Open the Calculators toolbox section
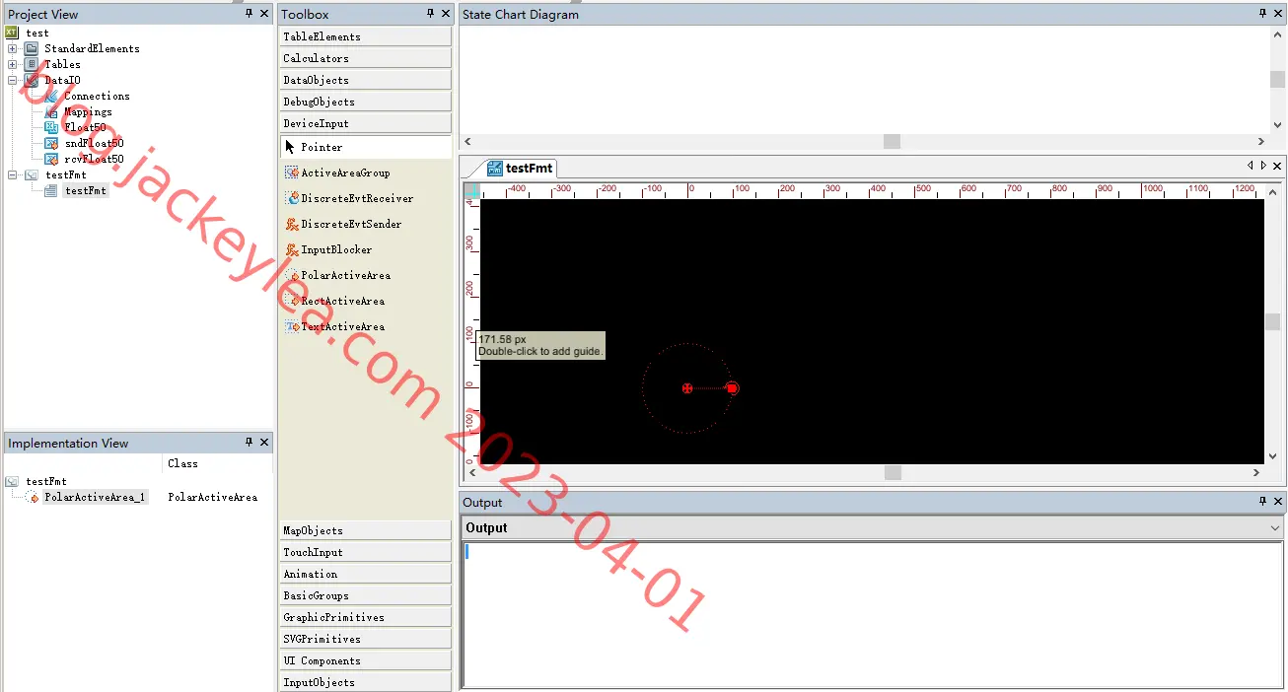This screenshot has width=1288, height=692. coord(365,58)
